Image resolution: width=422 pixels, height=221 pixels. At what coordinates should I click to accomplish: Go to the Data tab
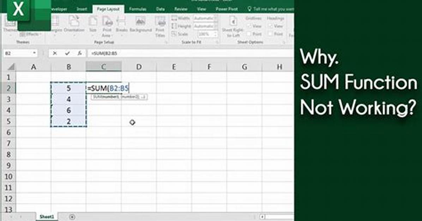click(161, 9)
